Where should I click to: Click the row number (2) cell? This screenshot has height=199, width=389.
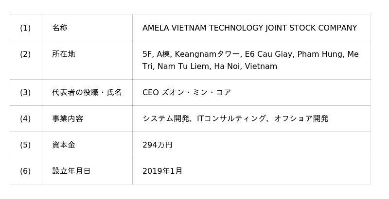tap(25, 54)
